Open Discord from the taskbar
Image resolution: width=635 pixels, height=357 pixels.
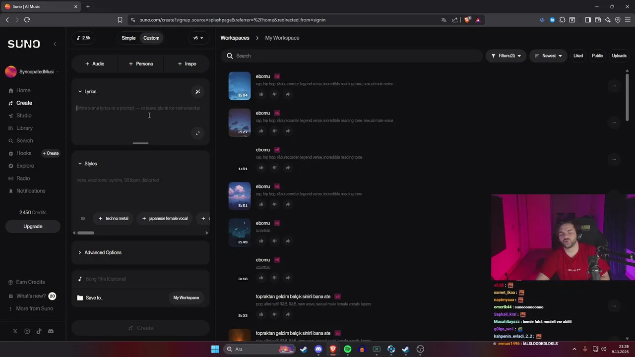point(318,349)
